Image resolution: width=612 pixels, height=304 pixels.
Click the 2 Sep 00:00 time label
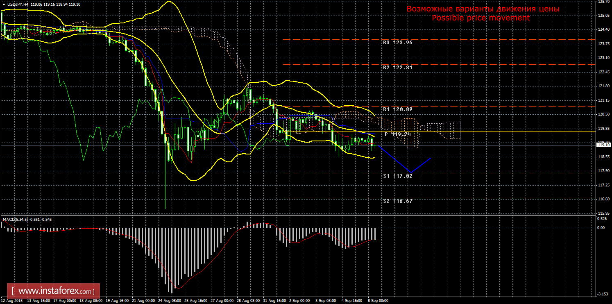pos(299,301)
